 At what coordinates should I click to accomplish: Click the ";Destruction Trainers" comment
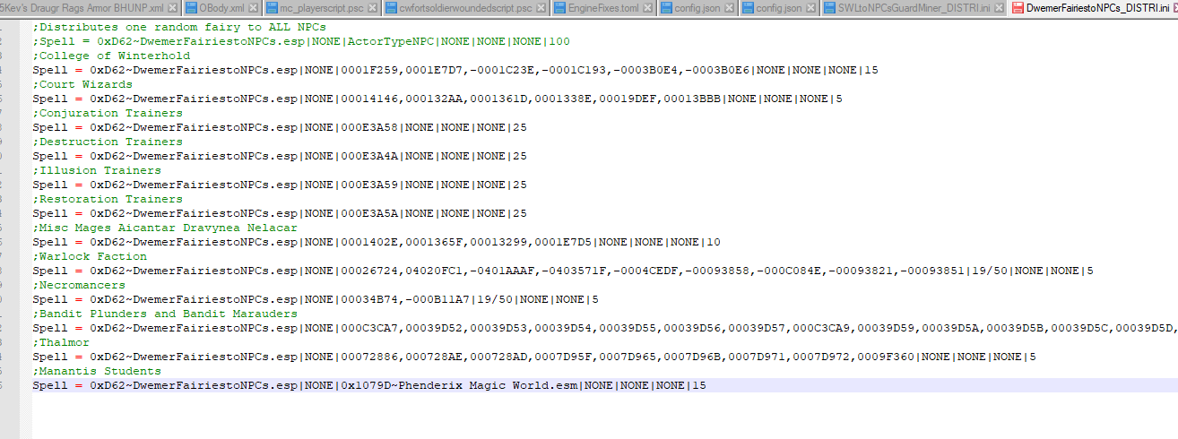108,142
